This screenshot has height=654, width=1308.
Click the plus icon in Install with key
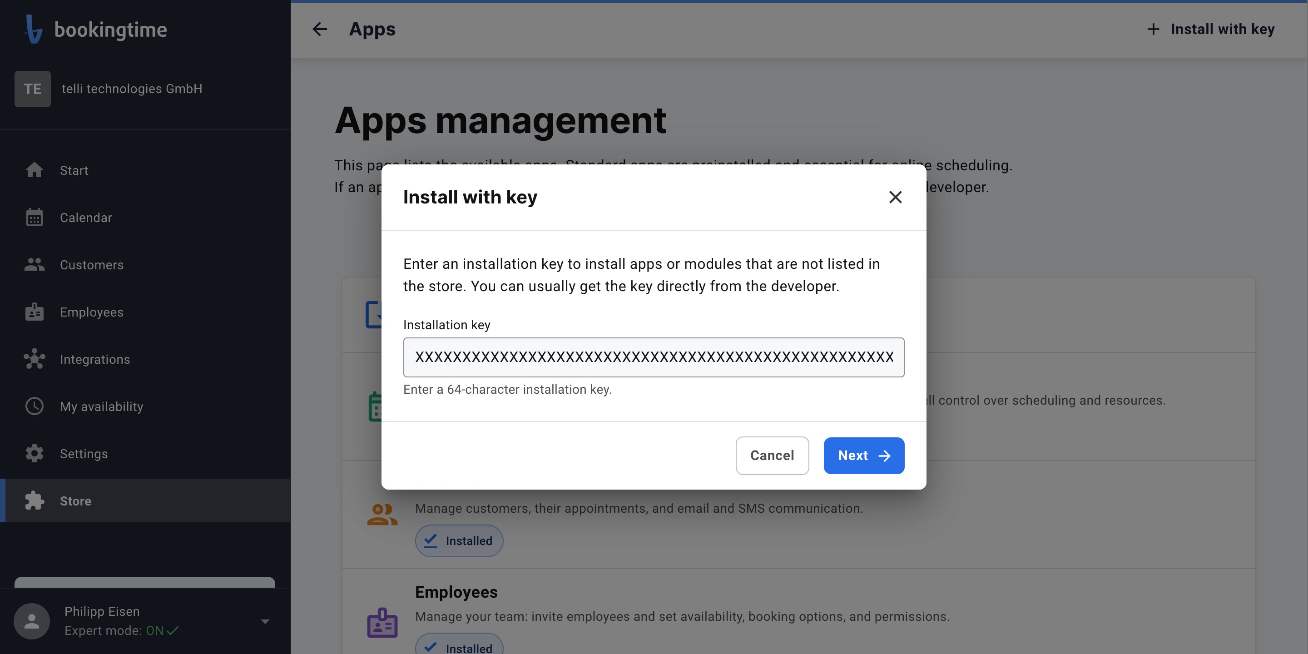1153,29
